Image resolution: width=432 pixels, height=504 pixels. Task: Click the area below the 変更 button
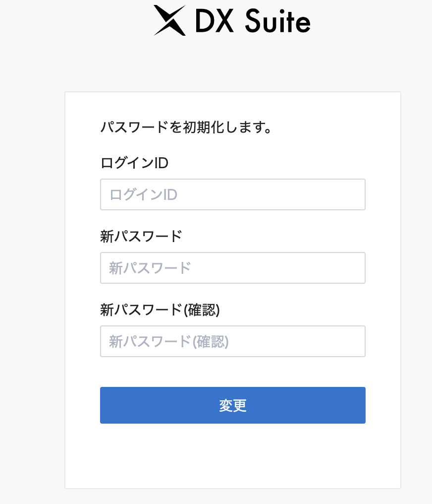(233, 451)
